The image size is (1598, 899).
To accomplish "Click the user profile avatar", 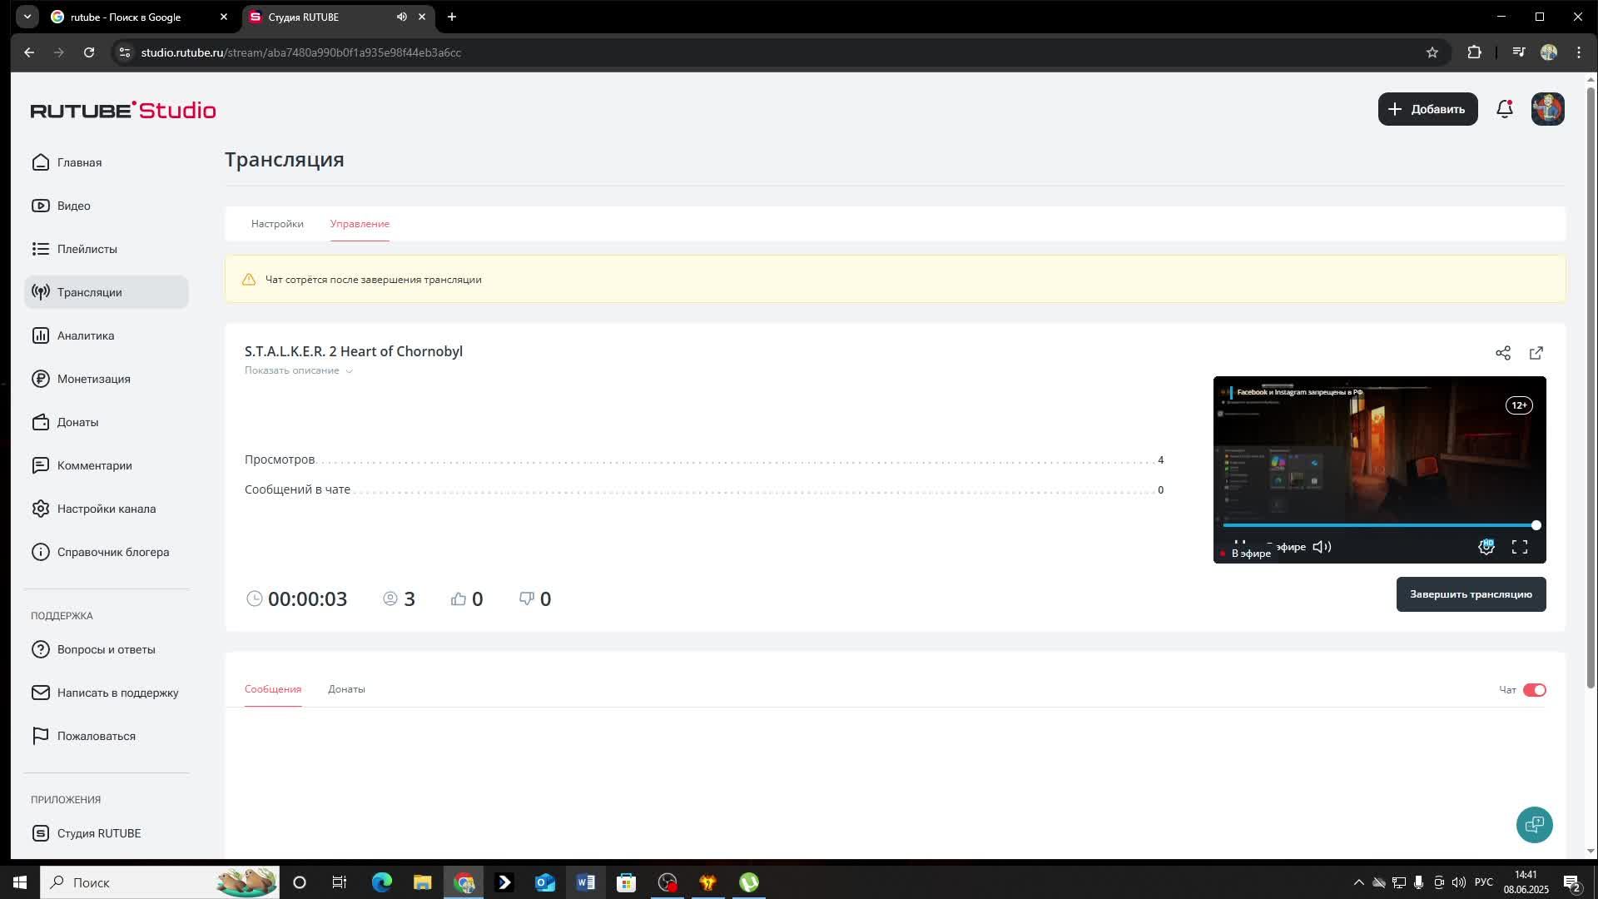I will 1547,109.
